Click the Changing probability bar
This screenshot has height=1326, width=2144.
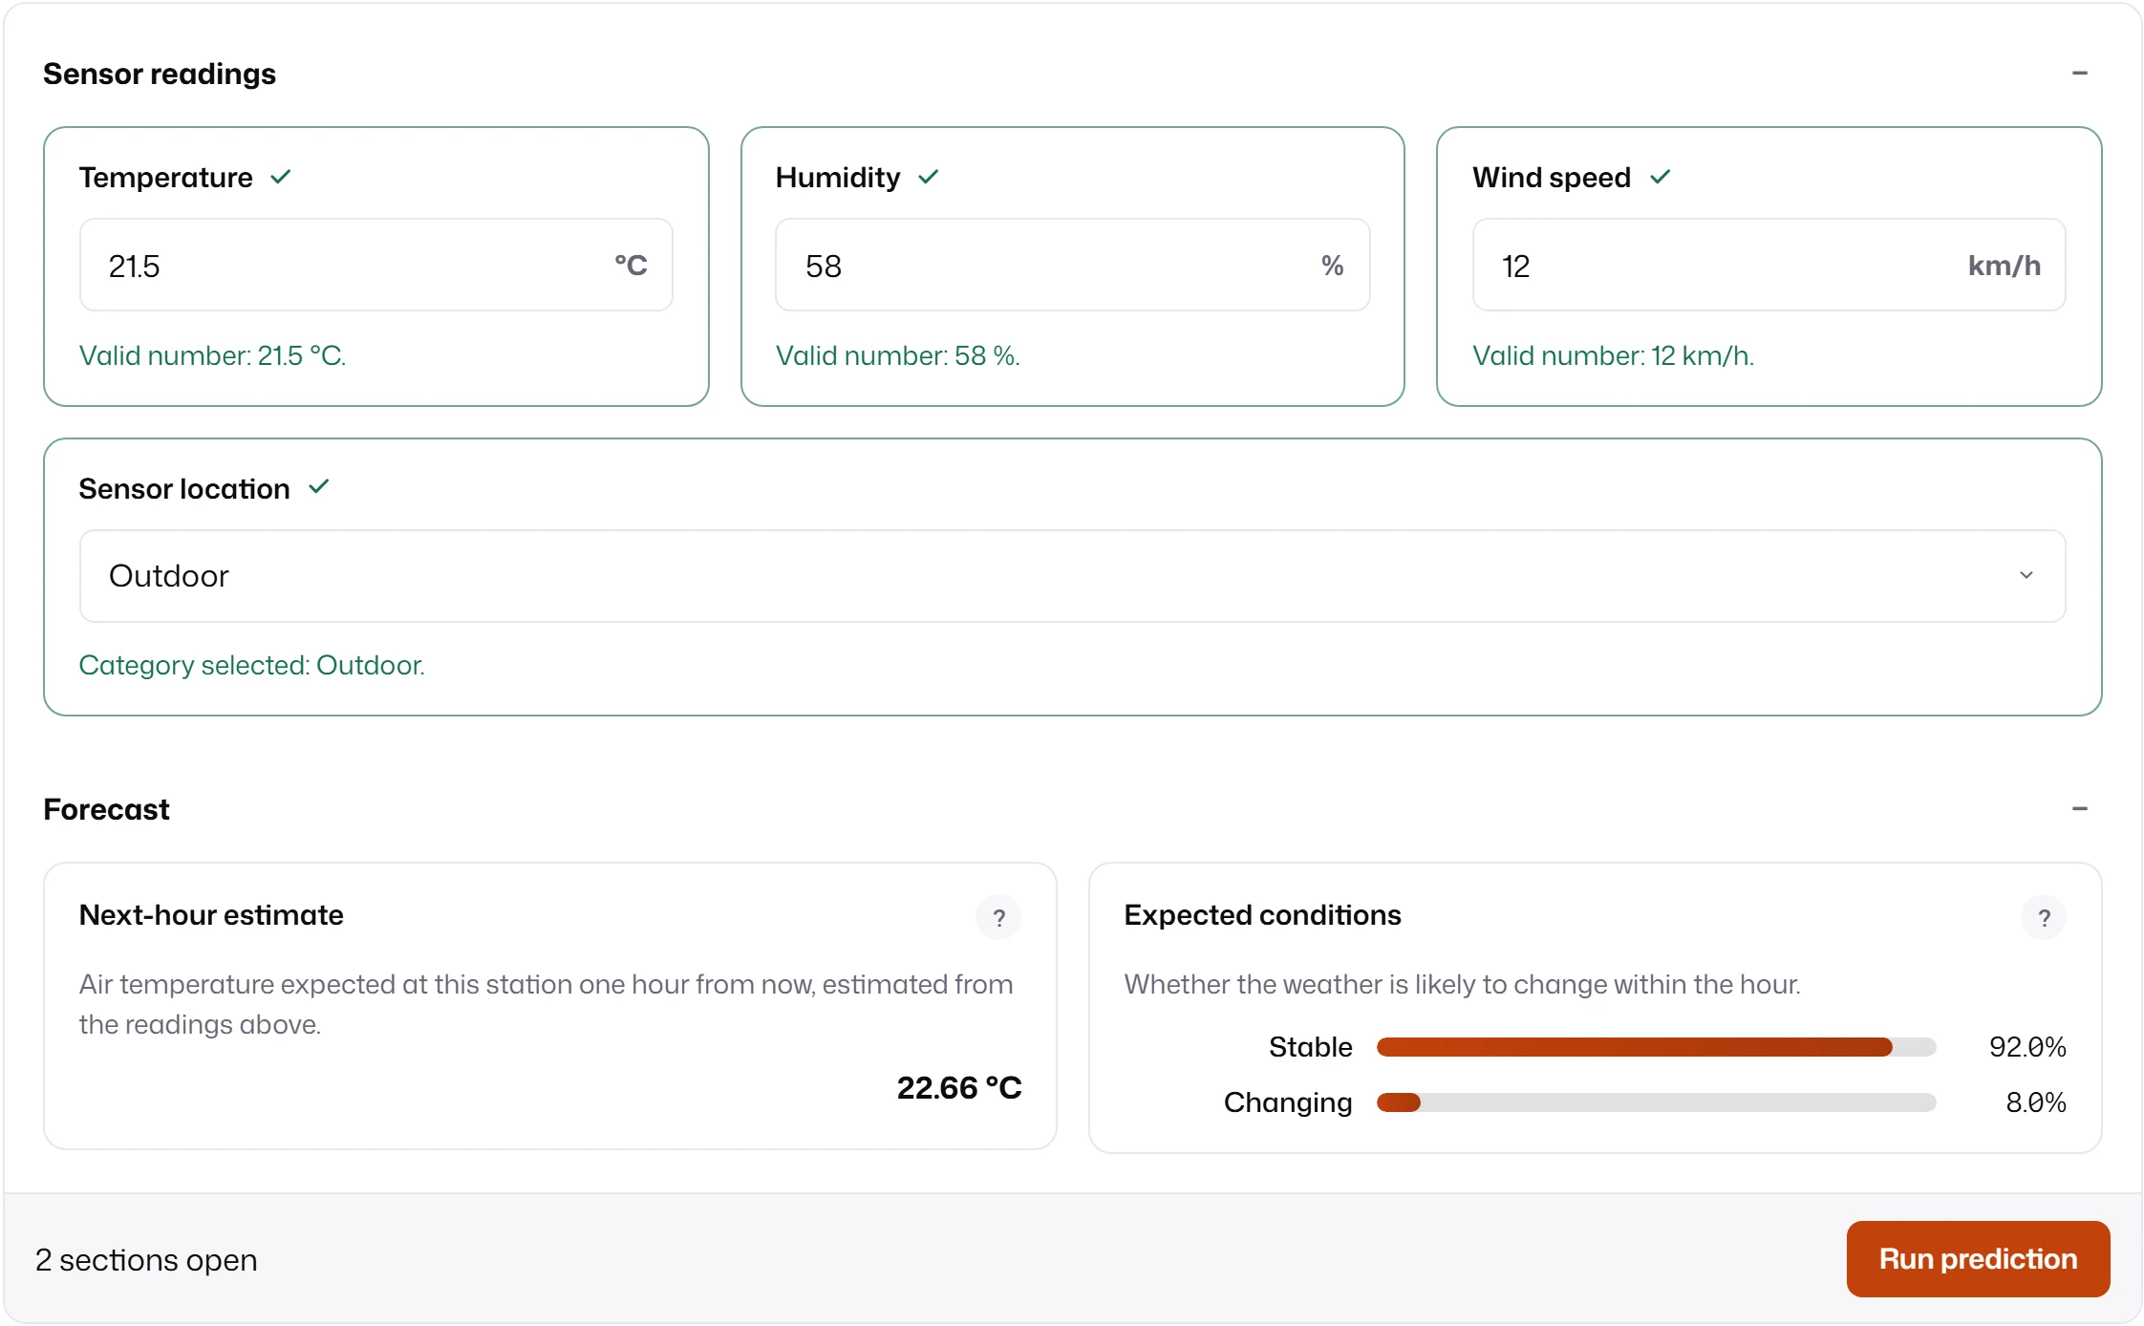pos(1656,1102)
